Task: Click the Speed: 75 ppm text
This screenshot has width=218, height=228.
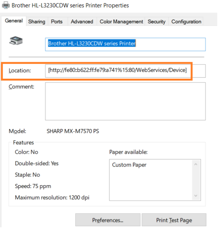Action: tap(33, 186)
